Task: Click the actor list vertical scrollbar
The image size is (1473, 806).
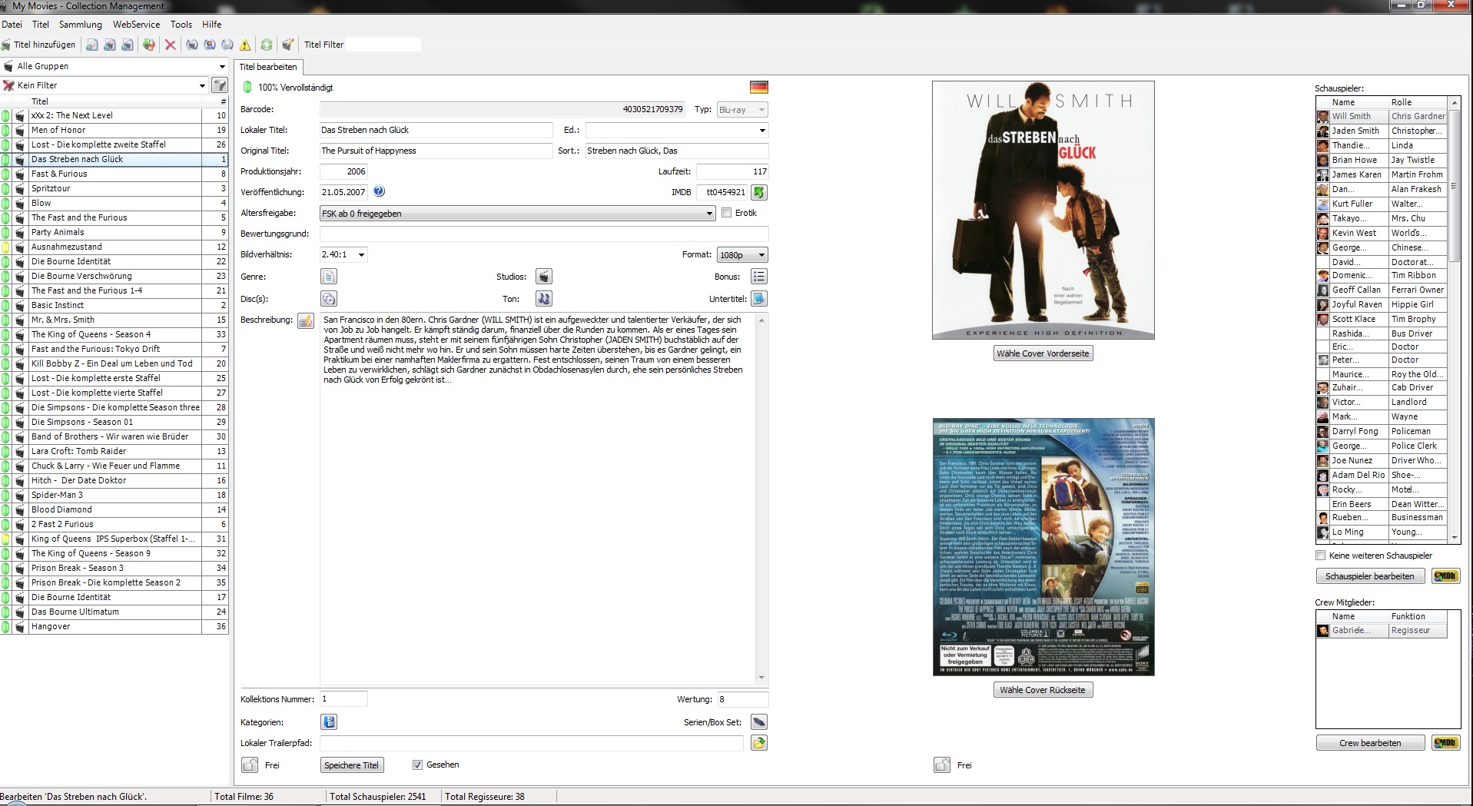Action: point(1454,319)
